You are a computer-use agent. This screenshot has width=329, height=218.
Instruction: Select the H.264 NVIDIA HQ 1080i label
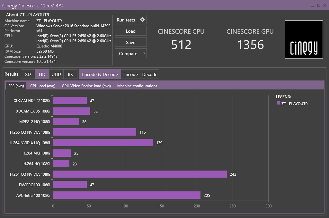click(30, 143)
